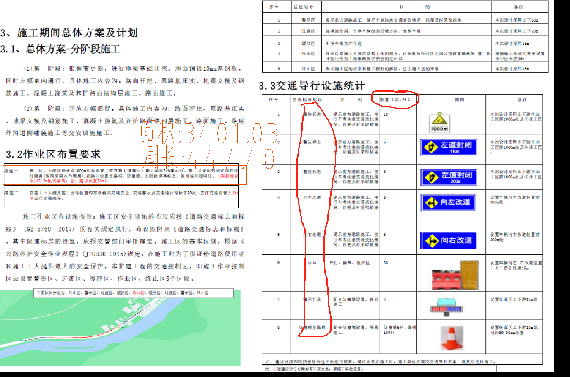The width and height of the screenshot is (570, 377).
Task: Click quantity 4 in the 警示灯具 row
Action: coord(384,299)
